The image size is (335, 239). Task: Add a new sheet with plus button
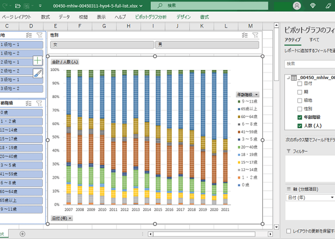[x=22, y=234]
